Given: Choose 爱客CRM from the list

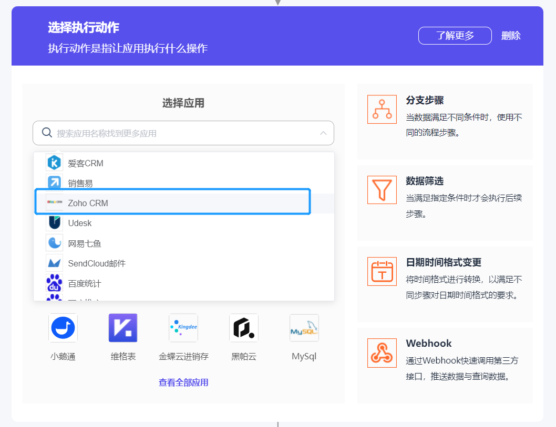Looking at the screenshot, I should point(184,163).
